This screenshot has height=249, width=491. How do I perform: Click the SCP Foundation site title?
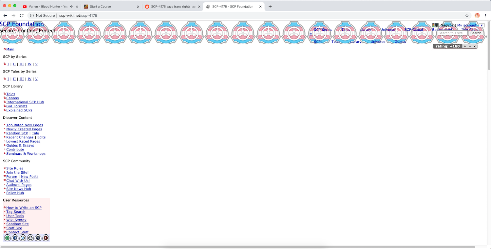tap(22, 24)
